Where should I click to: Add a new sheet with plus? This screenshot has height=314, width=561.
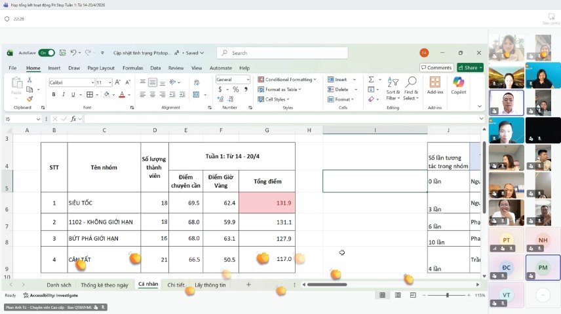pyautogui.click(x=248, y=285)
